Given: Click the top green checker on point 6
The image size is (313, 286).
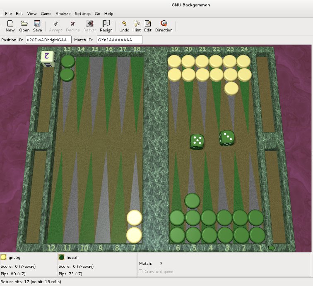Looking at the screenshot, I should click(x=177, y=218).
